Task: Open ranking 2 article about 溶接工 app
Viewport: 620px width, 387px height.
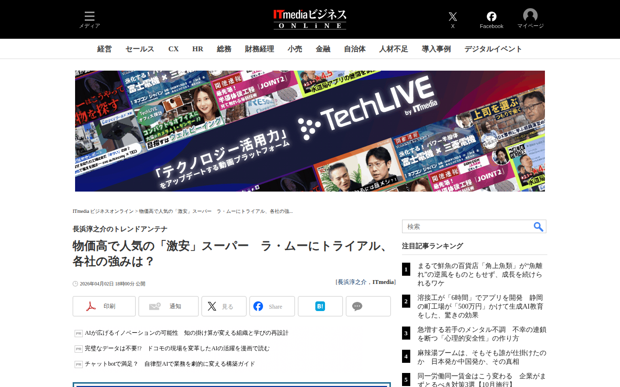Action: [481, 307]
